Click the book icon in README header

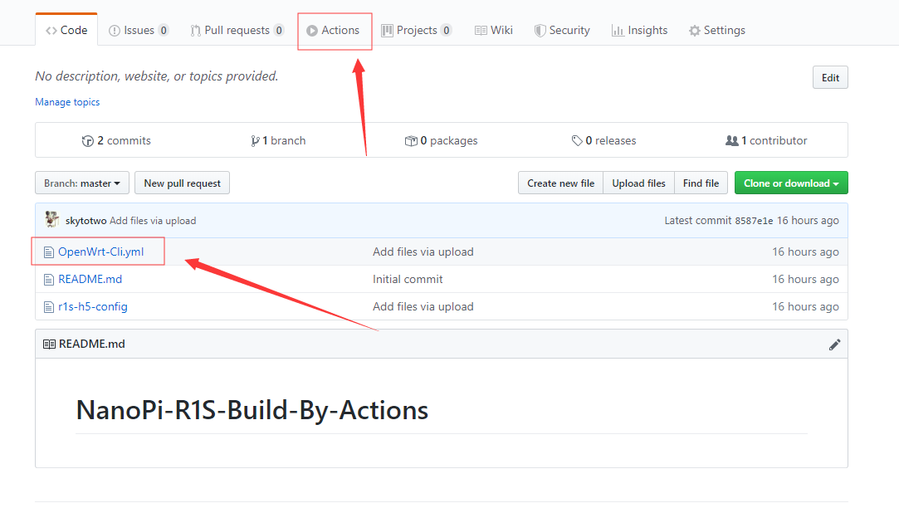(x=49, y=344)
